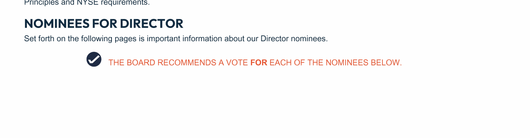Click "Director nominees." at end of sentence
Image resolution: width=530 pixels, height=138 pixels.
tap(294, 39)
